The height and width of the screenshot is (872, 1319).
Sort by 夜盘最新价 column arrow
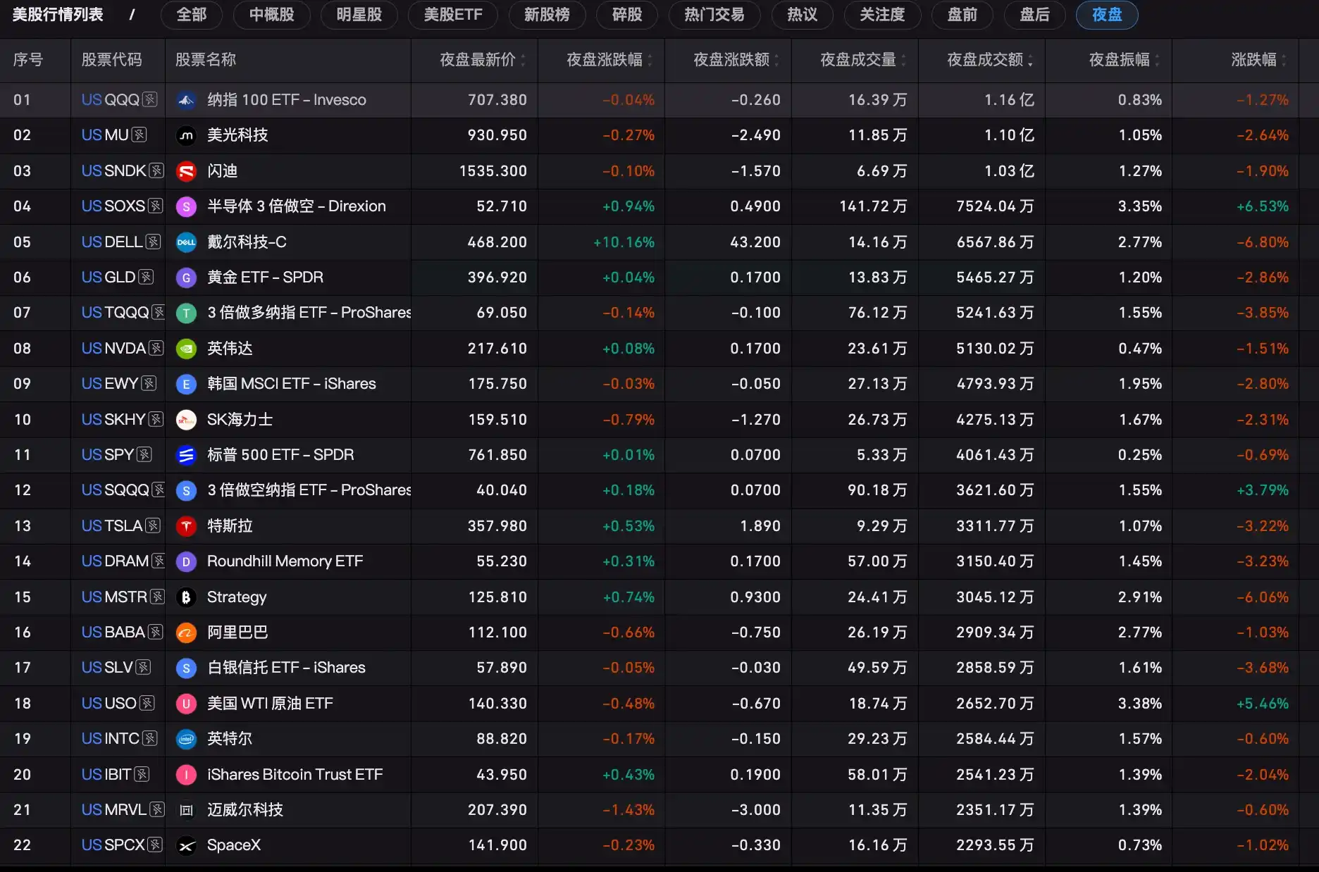coord(523,61)
